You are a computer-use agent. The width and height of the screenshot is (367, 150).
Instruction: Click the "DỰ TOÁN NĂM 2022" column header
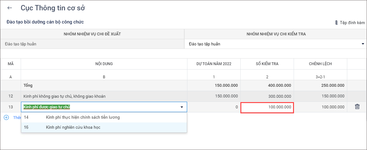214,64
